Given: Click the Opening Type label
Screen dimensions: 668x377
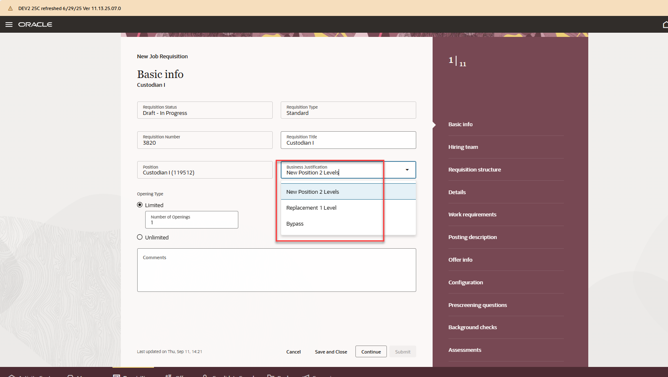Looking at the screenshot, I should 150,194.
